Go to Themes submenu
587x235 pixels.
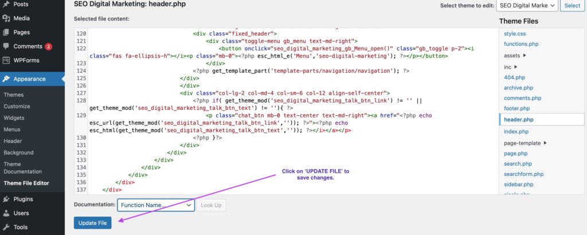click(x=14, y=95)
